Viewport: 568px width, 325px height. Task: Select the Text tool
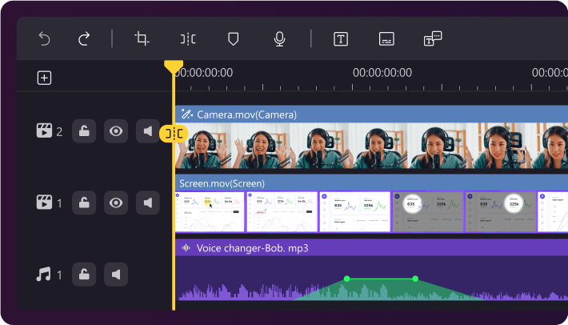coord(341,38)
